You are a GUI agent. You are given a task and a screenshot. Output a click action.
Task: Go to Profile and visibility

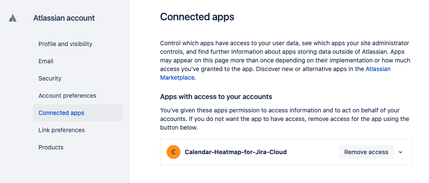(x=65, y=44)
